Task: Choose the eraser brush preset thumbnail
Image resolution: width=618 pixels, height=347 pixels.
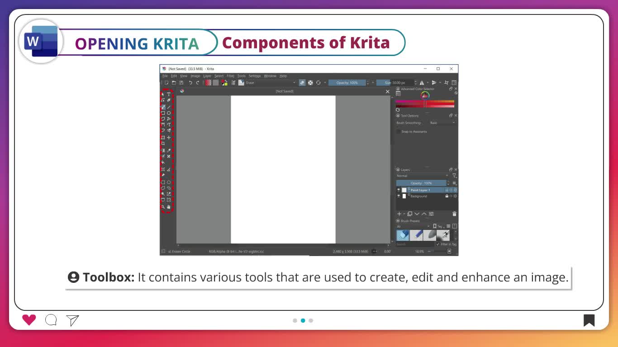Action: [x=403, y=235]
